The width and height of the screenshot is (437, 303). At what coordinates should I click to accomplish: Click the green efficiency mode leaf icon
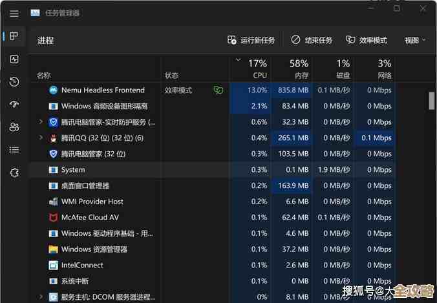click(218, 90)
